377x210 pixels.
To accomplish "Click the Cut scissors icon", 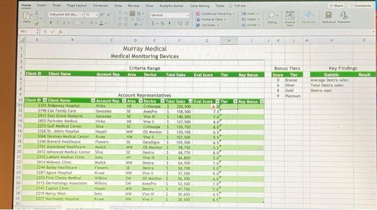I will pos(37,13).
